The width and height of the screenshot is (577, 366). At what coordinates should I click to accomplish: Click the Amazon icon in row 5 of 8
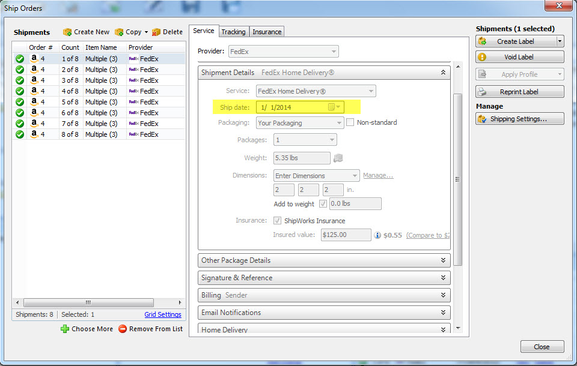coord(34,102)
